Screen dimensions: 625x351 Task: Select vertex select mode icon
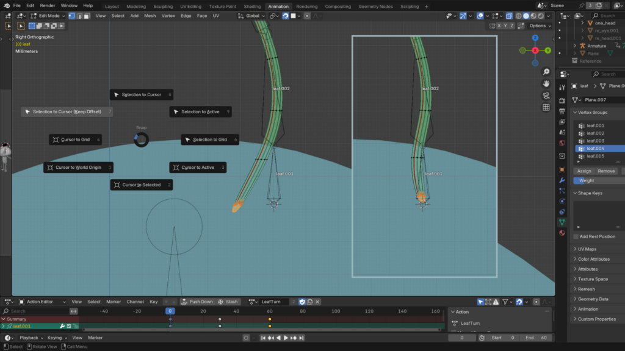(72, 16)
